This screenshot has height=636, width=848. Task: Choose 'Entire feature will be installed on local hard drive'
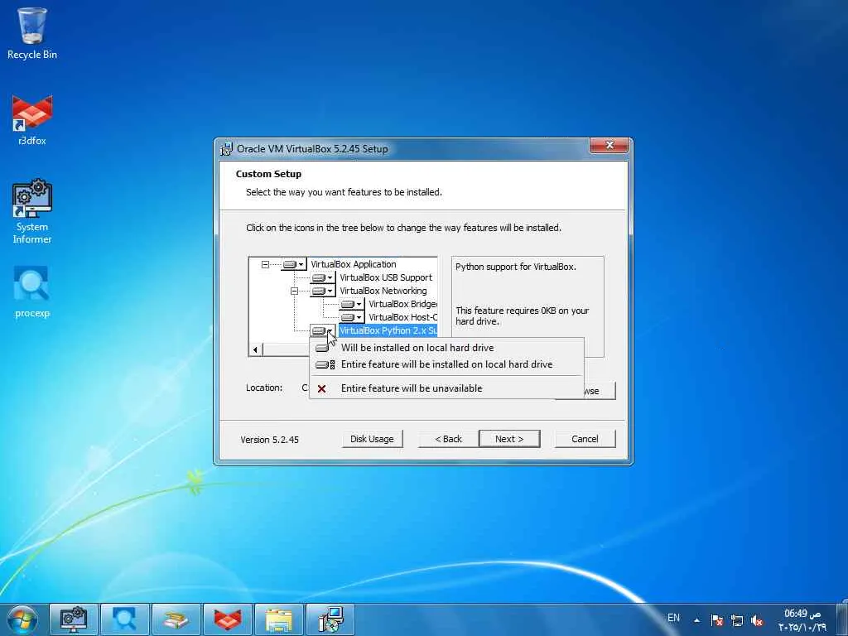coord(446,364)
